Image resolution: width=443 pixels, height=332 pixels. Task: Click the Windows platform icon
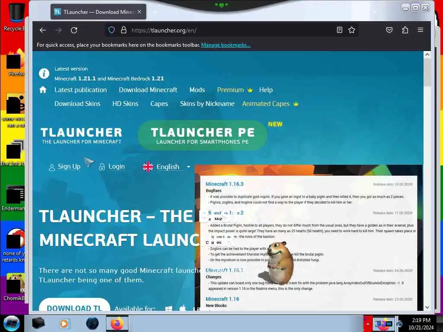(169, 308)
